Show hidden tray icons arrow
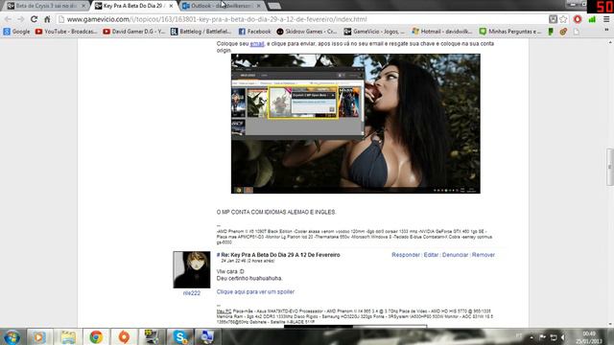The height and width of the screenshot is (345, 614). tap(531, 337)
